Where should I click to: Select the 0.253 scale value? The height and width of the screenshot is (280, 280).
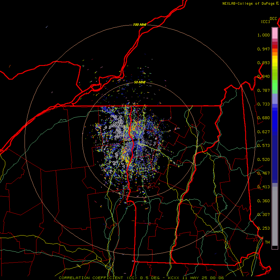point(264,228)
